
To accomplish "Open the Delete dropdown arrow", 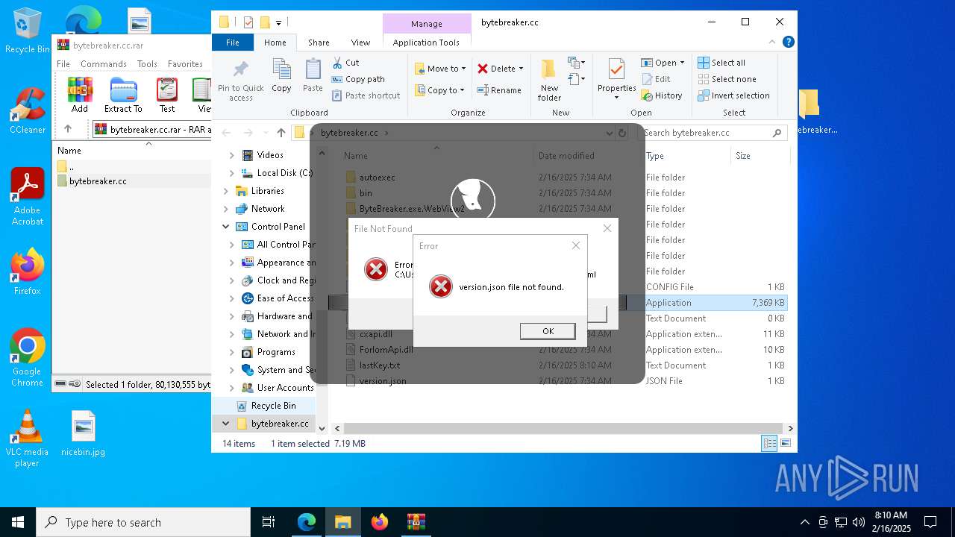I will tap(521, 69).
